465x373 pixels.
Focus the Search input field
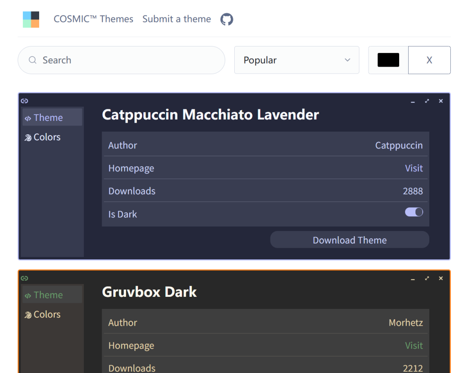click(x=121, y=60)
